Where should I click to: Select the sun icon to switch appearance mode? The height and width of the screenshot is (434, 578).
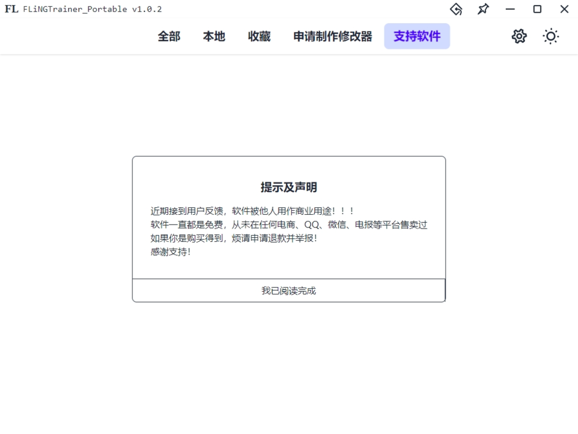550,36
